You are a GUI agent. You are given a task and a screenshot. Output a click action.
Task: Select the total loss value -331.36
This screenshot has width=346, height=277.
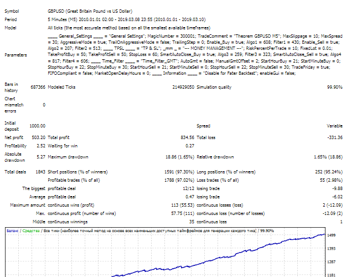click(x=335, y=137)
